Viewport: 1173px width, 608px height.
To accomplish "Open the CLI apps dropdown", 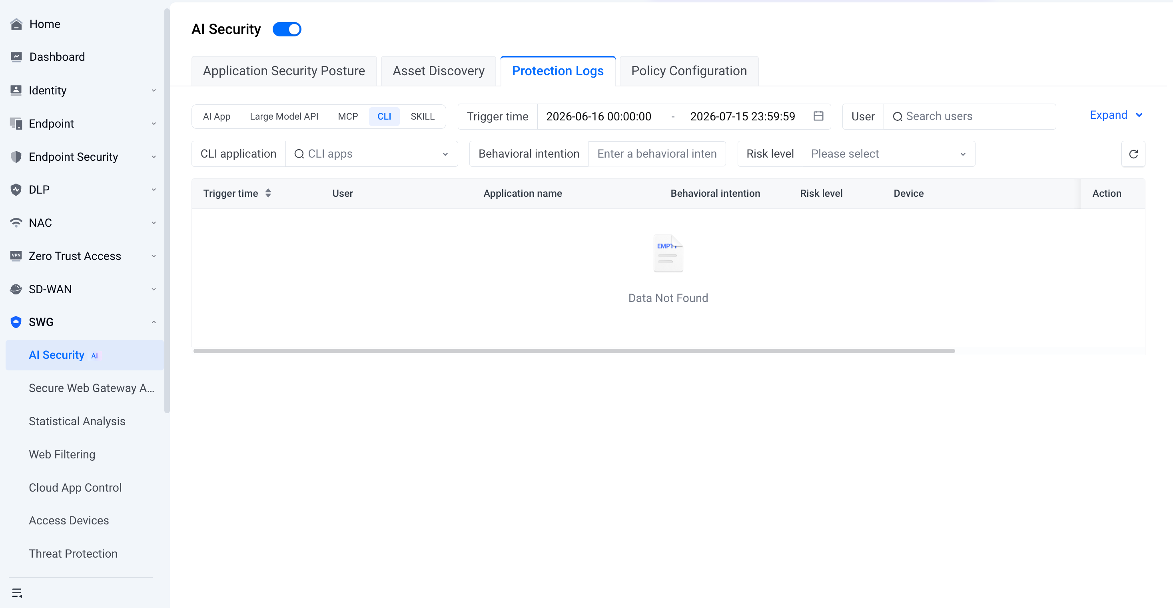I will pyautogui.click(x=371, y=154).
